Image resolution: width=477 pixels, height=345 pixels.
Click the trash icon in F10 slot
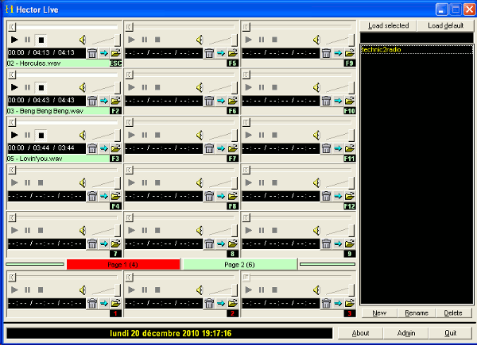click(326, 102)
